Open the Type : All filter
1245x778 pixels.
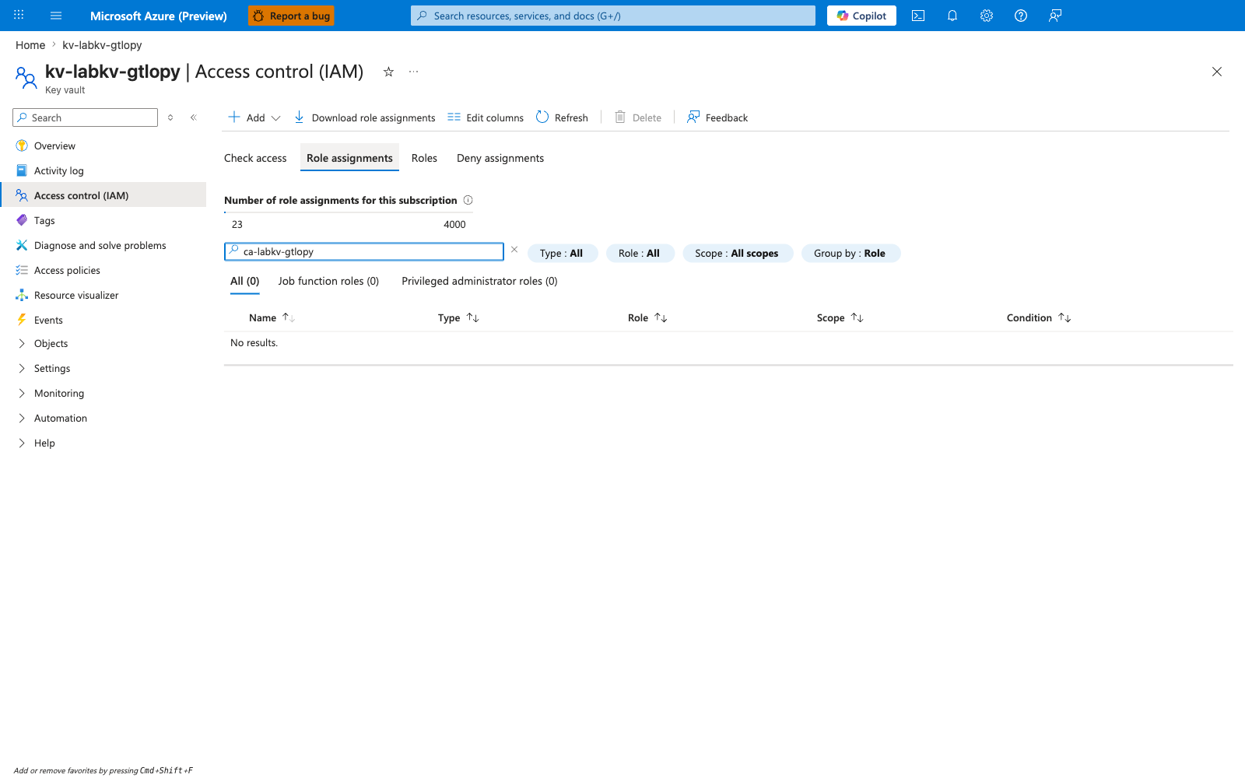click(563, 253)
